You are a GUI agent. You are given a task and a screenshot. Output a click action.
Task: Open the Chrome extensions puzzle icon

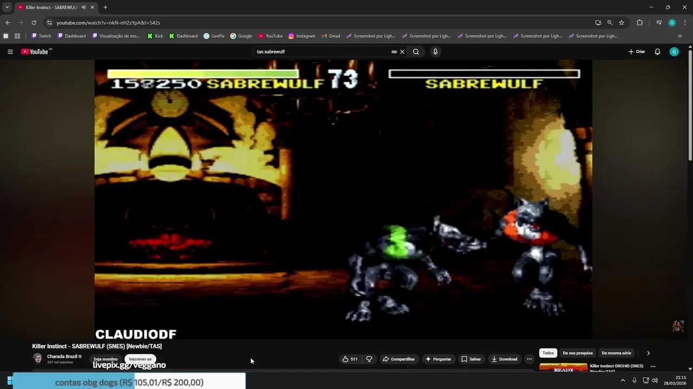[x=640, y=23]
